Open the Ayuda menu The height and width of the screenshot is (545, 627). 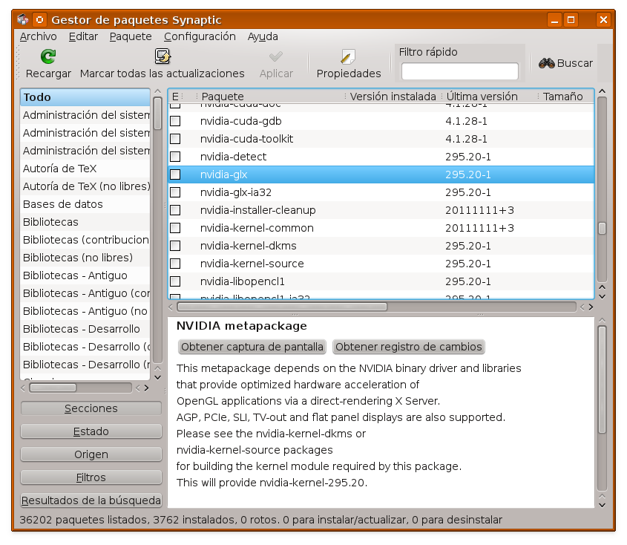(263, 36)
